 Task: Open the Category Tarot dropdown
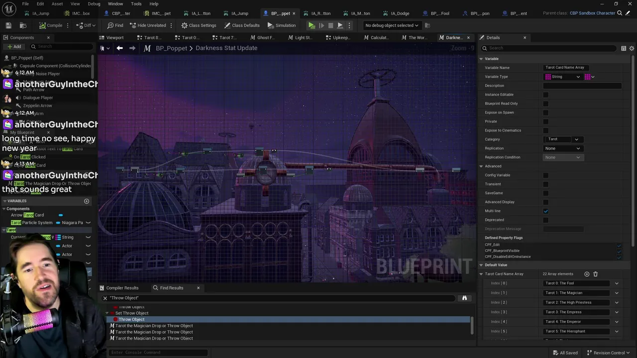point(562,139)
